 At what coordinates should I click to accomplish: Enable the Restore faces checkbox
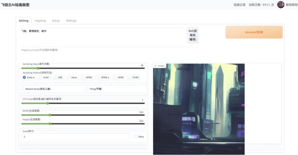coord(23,89)
